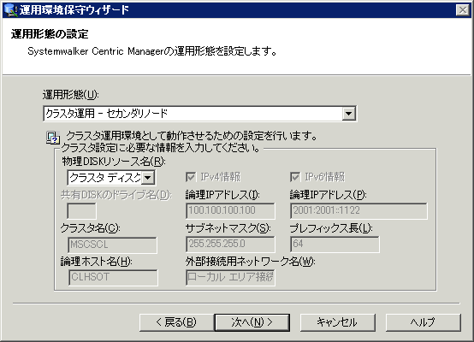Toggle the IPv6情報 checkbox
This screenshot has height=342, width=474.
295,177
